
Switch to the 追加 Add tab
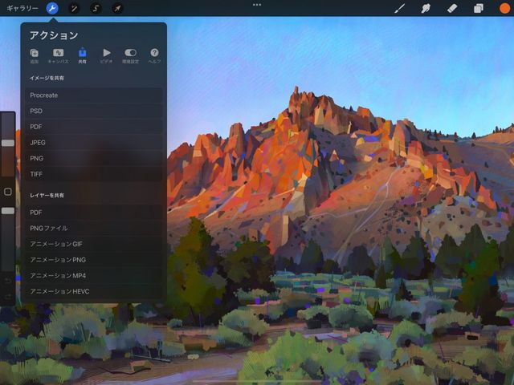point(34,56)
